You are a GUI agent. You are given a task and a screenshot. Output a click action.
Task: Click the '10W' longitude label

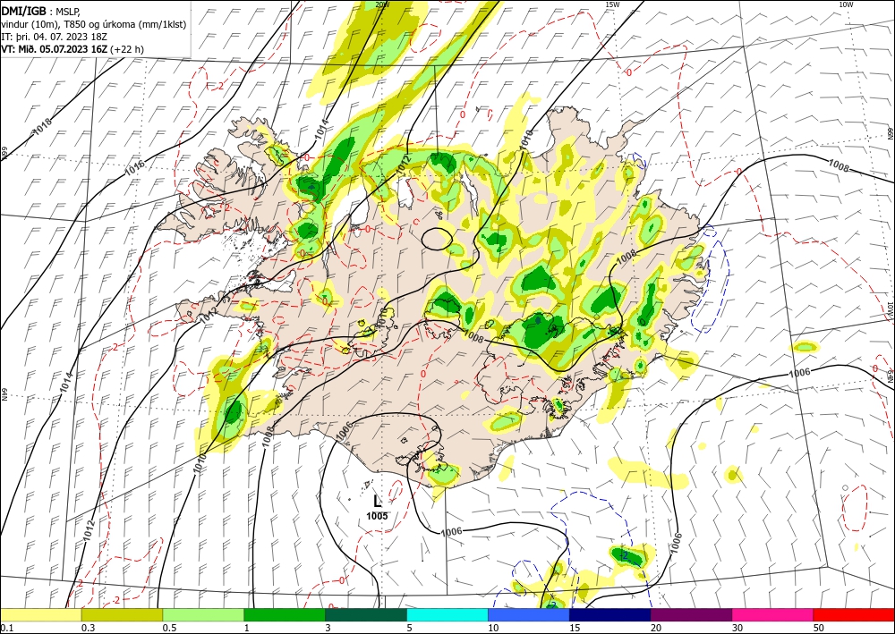pos(846,4)
